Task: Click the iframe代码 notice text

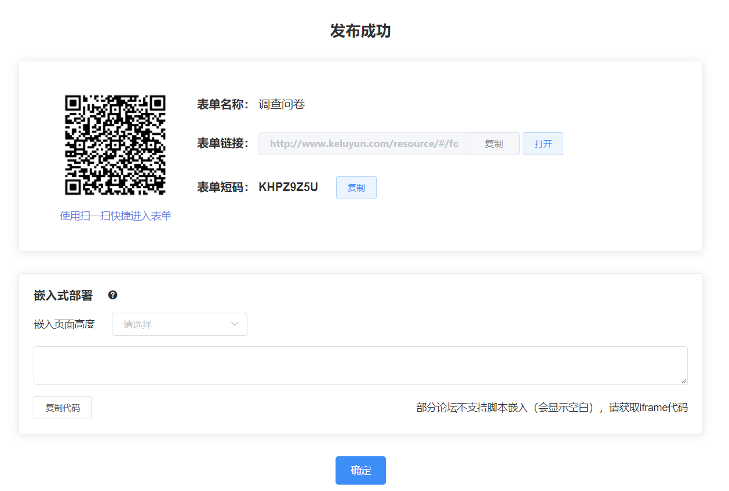Action: 552,408
